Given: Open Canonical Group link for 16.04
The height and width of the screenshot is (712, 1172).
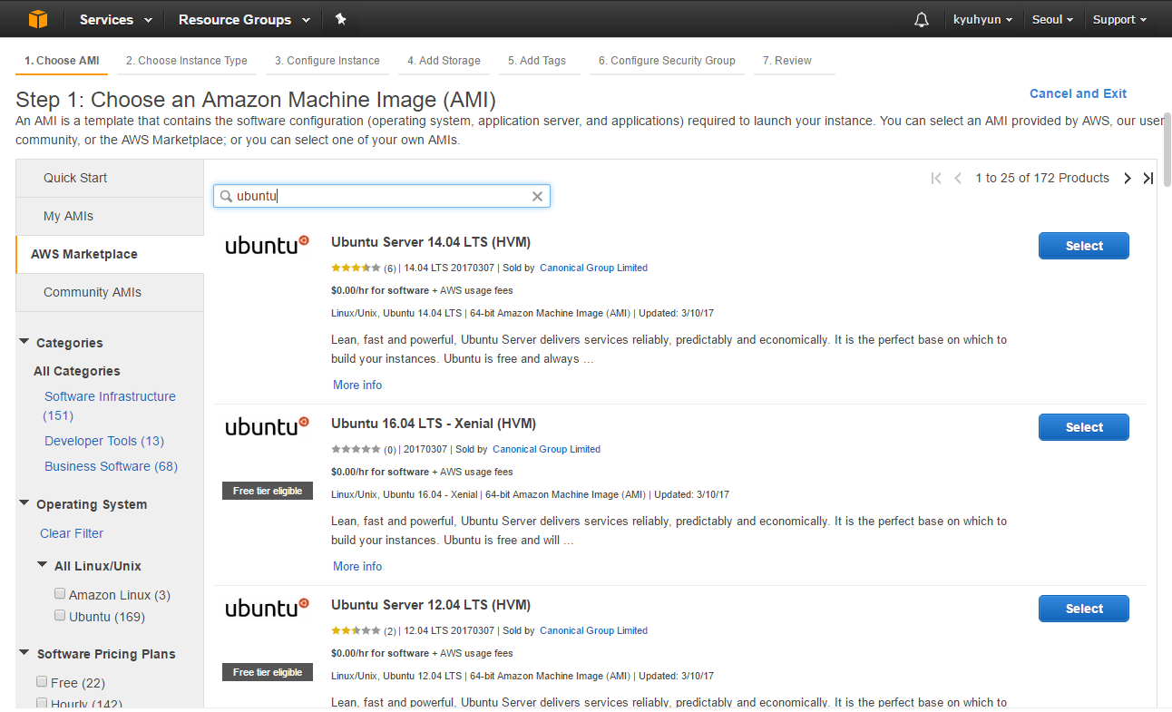Looking at the screenshot, I should click(546, 449).
